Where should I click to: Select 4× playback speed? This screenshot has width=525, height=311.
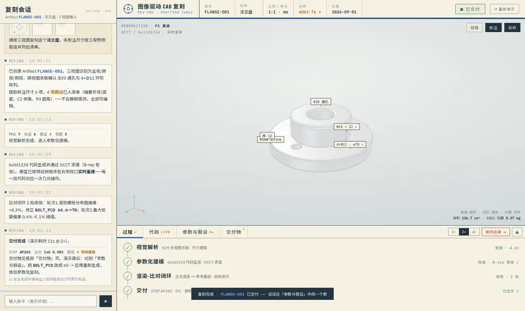tap(474, 232)
